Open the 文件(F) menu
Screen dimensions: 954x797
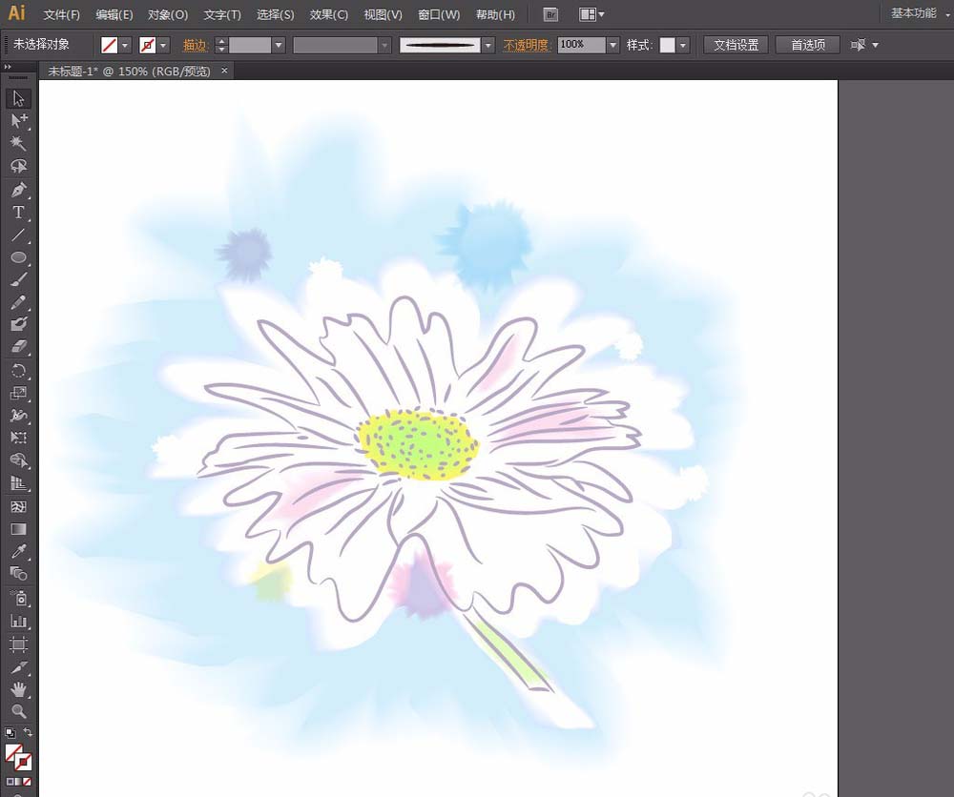pos(62,15)
